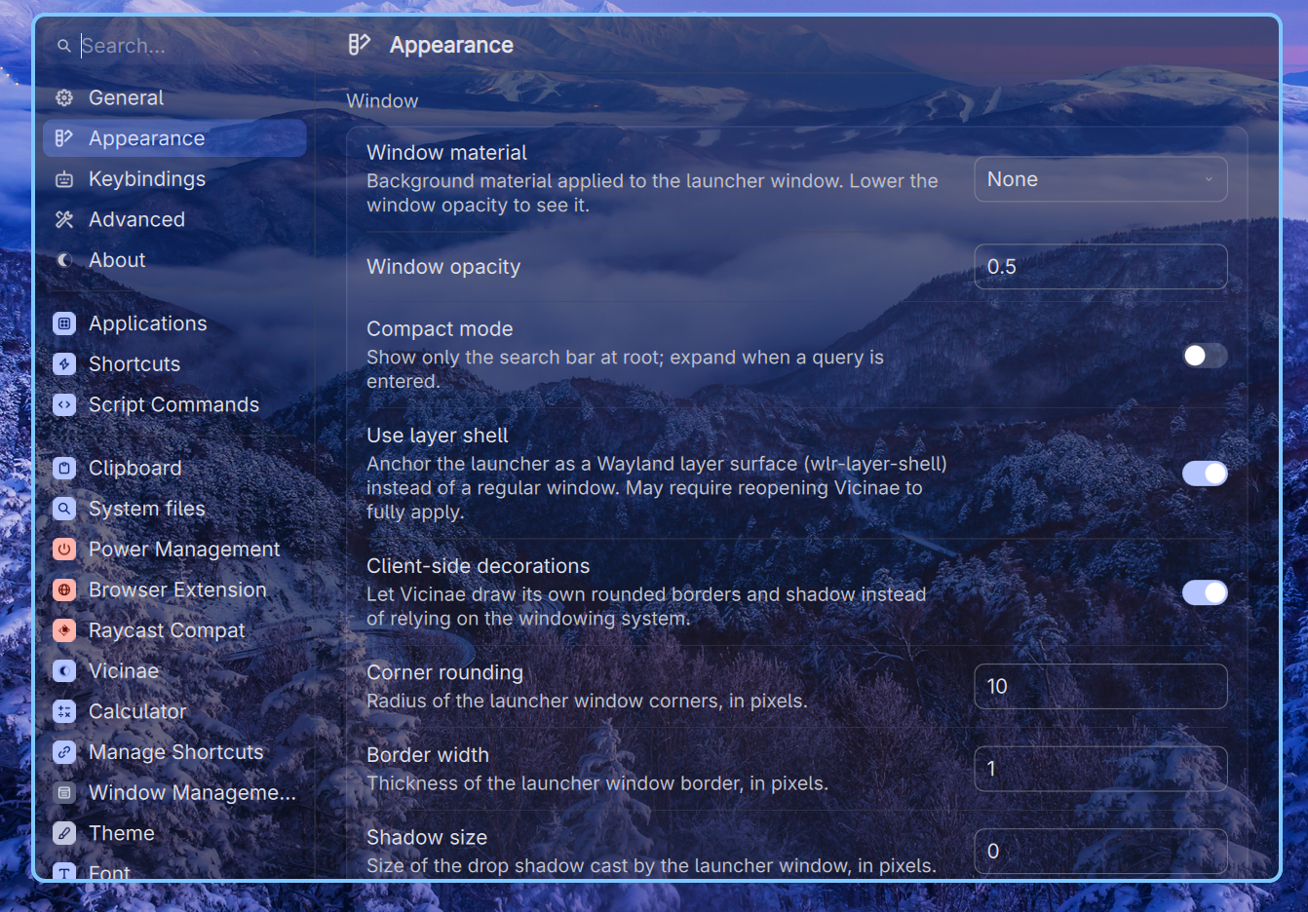Enable the Compact mode toggle

pos(1205,356)
